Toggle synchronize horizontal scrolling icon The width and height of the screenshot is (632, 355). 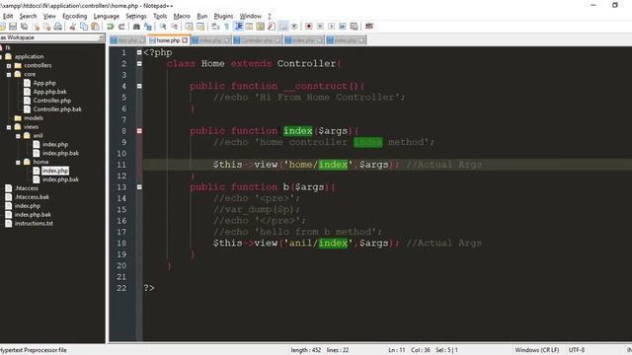200,27
